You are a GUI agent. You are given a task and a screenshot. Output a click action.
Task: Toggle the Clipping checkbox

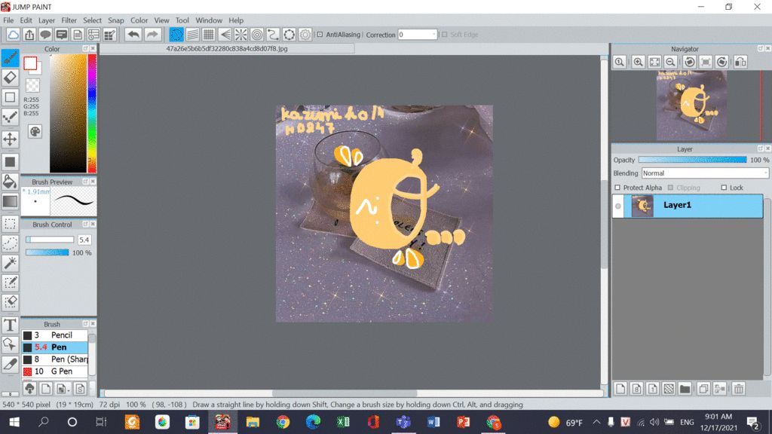pos(670,188)
